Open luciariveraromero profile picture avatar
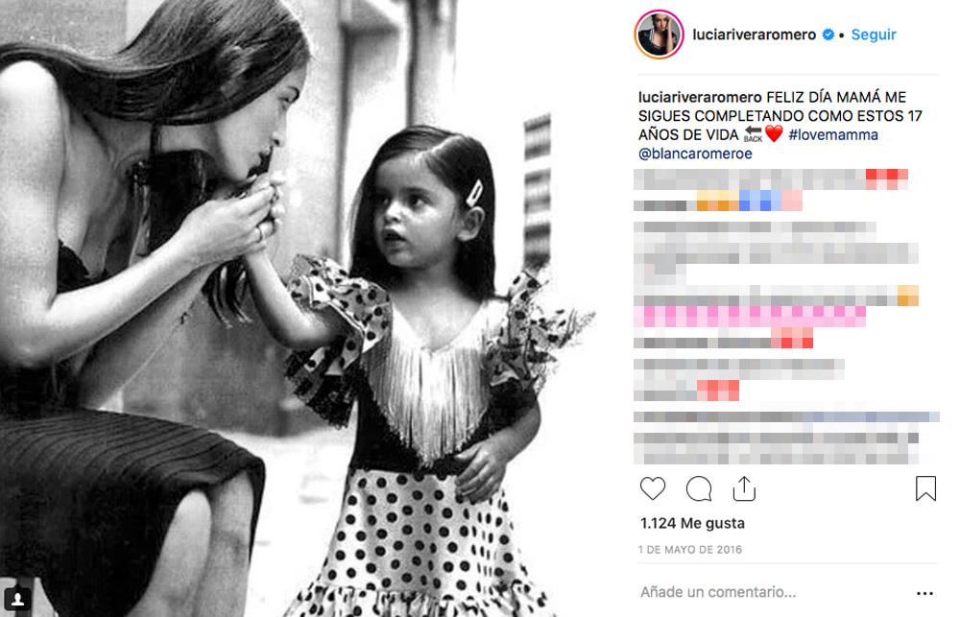The height and width of the screenshot is (617, 960). click(x=659, y=35)
